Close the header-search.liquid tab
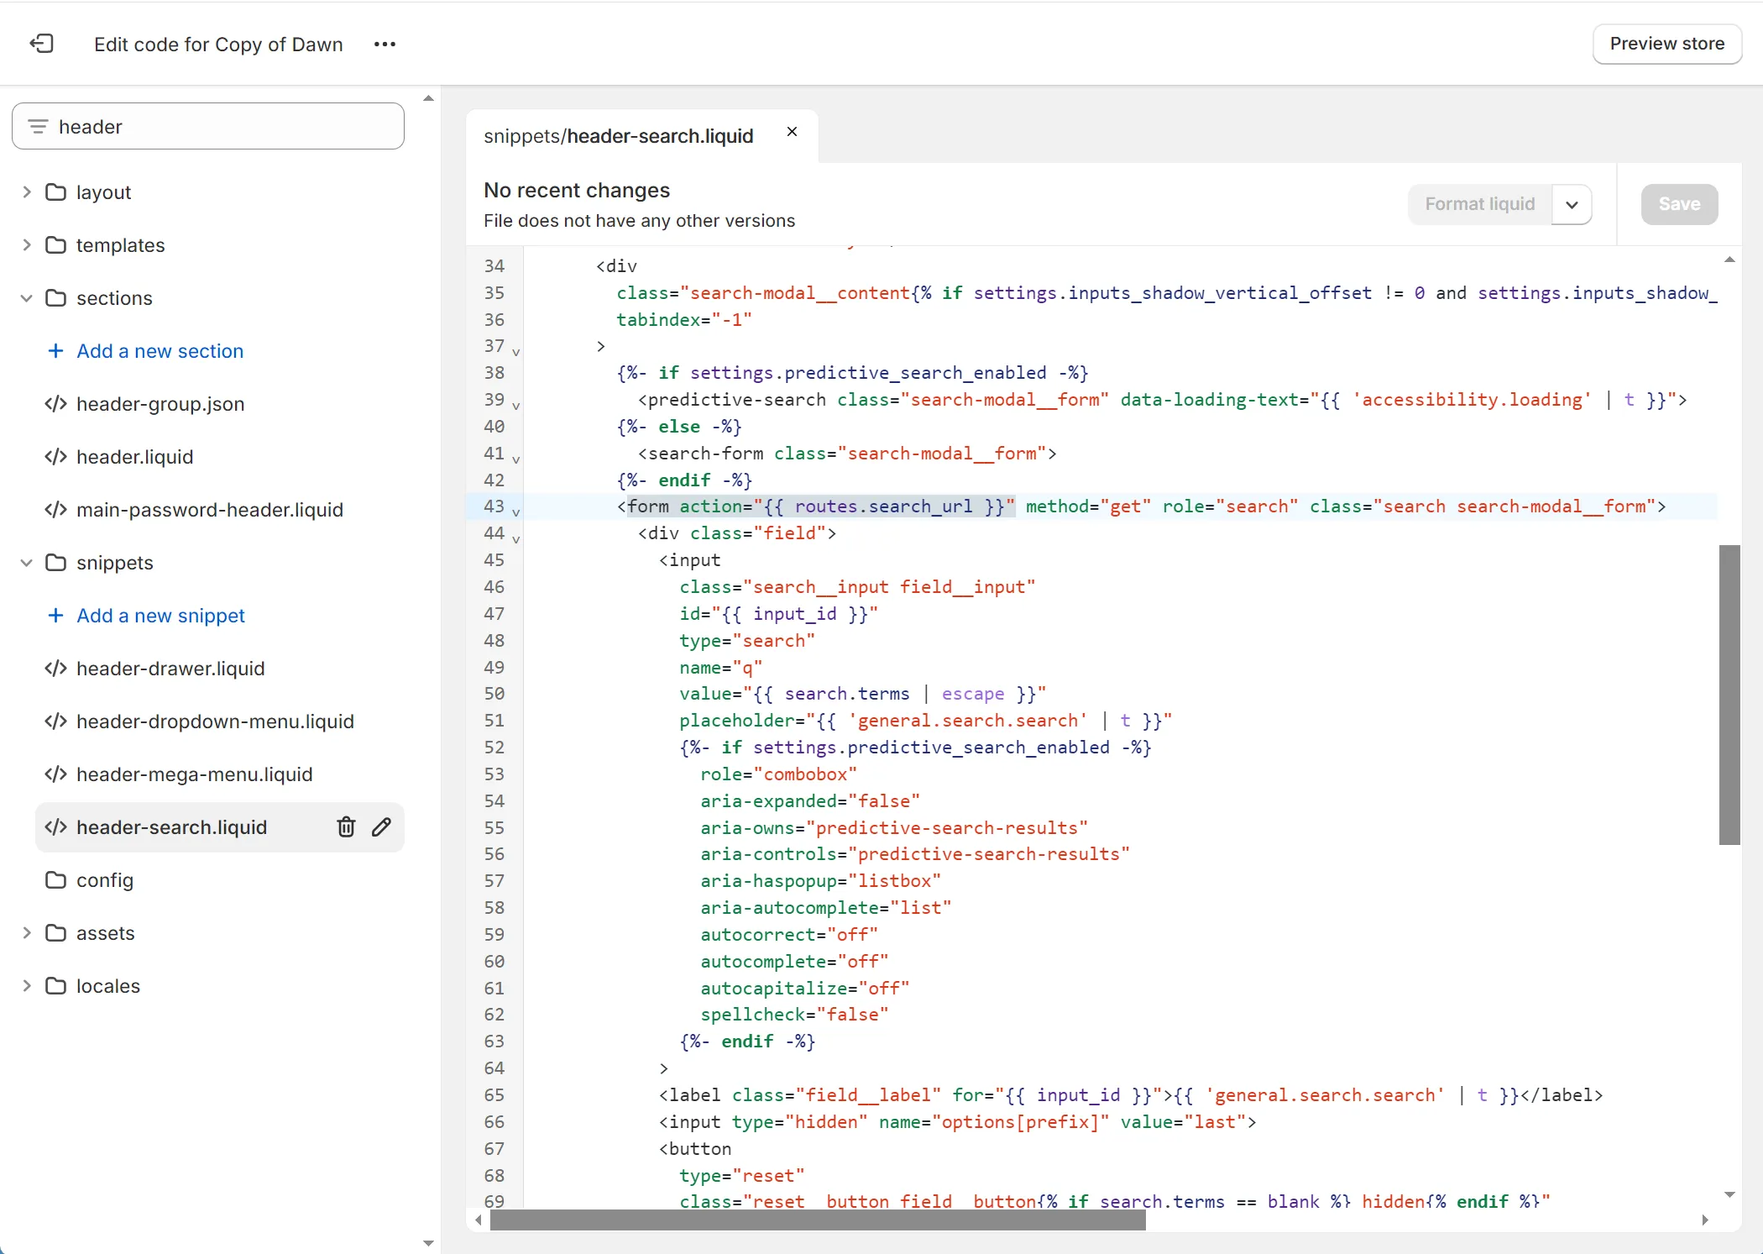1763x1254 pixels. 792,132
